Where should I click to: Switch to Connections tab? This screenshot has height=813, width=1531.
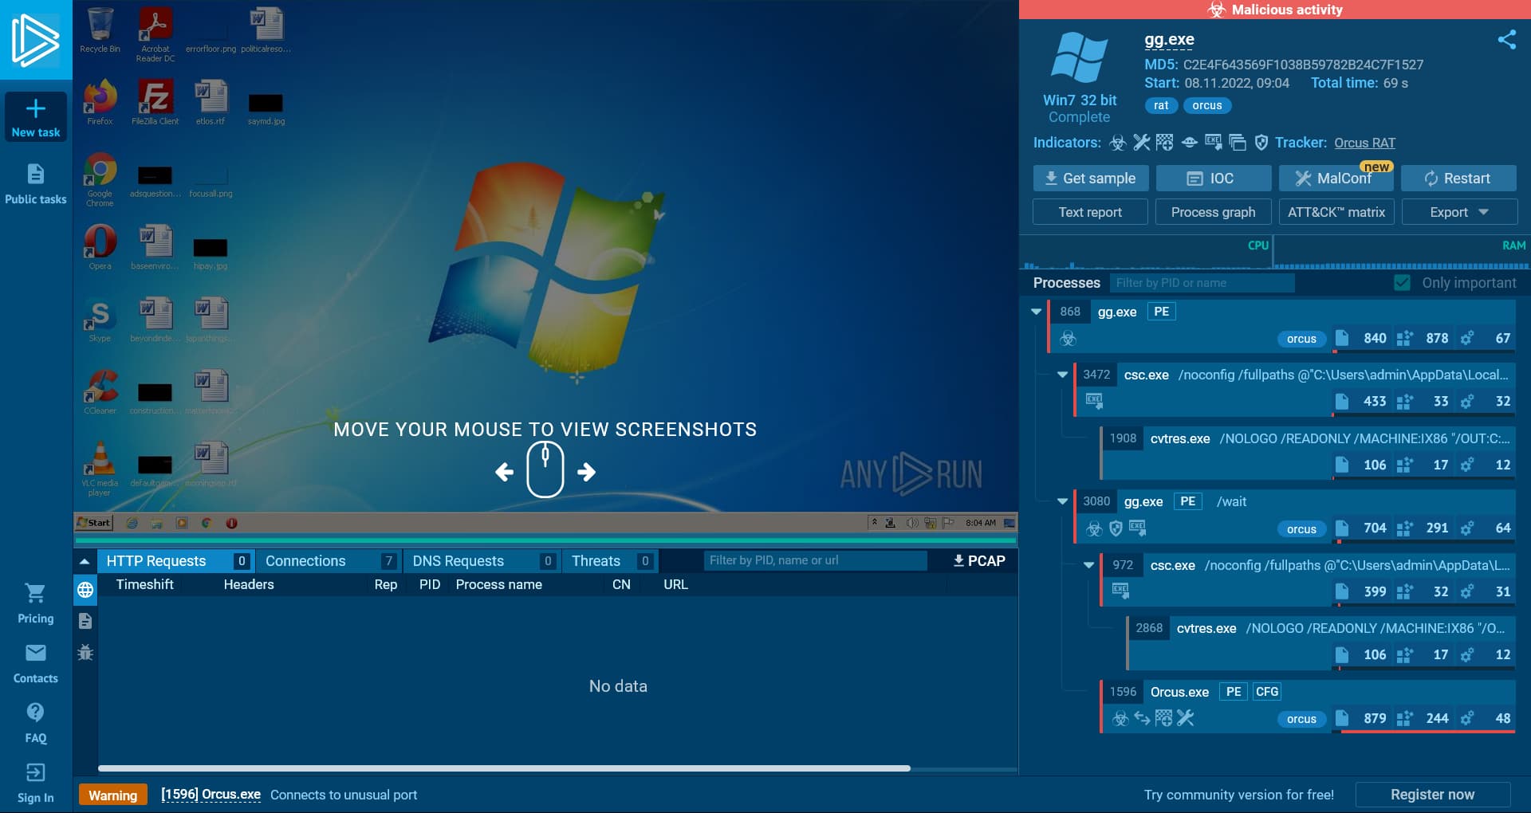(x=329, y=561)
